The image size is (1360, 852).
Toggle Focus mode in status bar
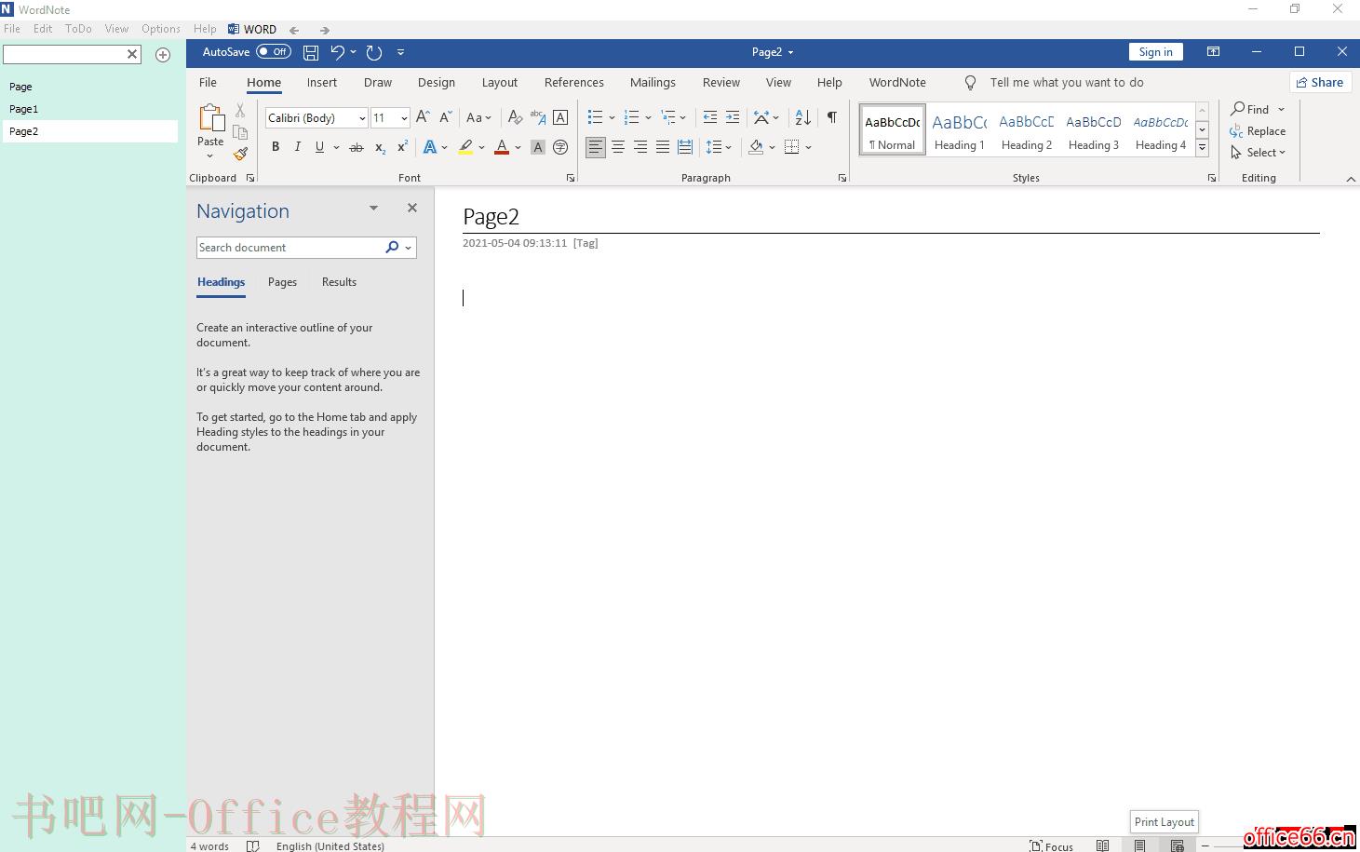(1052, 845)
